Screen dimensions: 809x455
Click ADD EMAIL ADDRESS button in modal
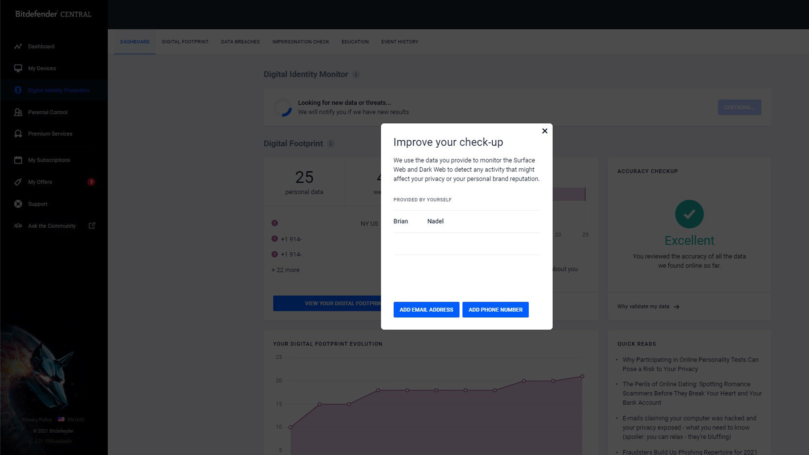click(426, 309)
